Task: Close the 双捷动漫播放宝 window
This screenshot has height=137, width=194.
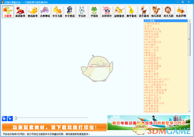Action: pyautogui.click(x=189, y=2)
